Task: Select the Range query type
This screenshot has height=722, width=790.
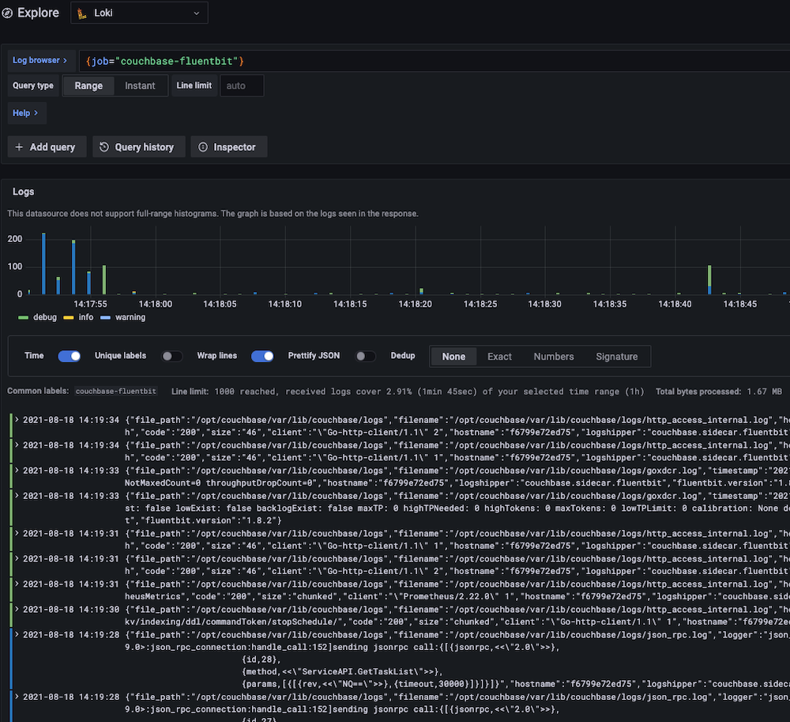Action: click(x=88, y=85)
